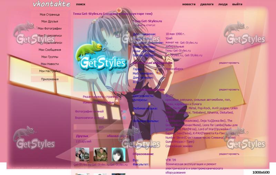Viewport: 276px width, 175px height.
Task: Open friend thumbnail of dark-haired girl
Action: pyautogui.click(x=118, y=154)
